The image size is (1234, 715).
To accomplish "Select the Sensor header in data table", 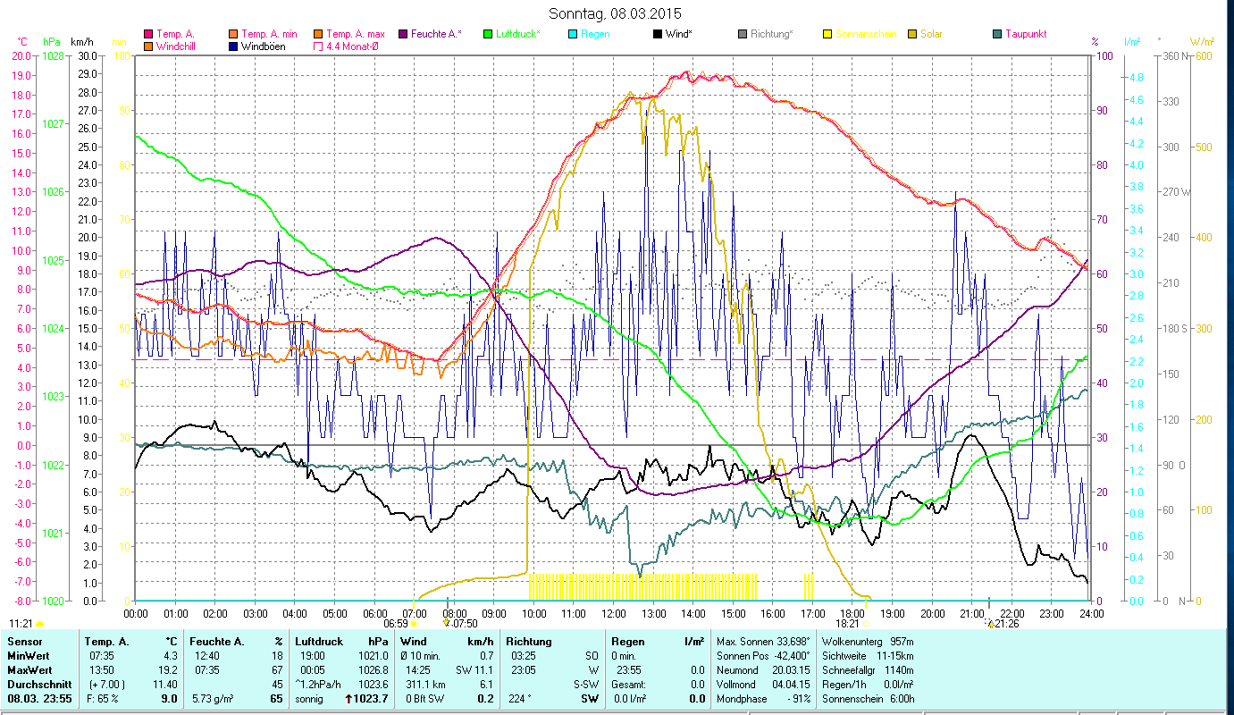I will point(24,642).
